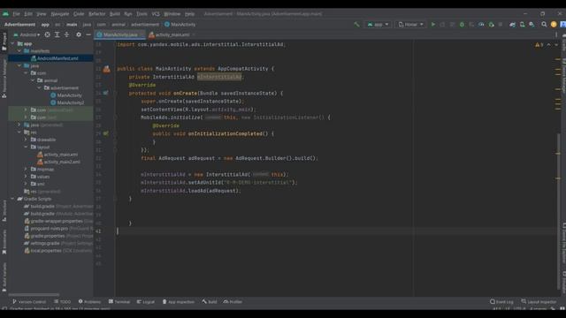Run the app with the green play icon

[x=433, y=25]
